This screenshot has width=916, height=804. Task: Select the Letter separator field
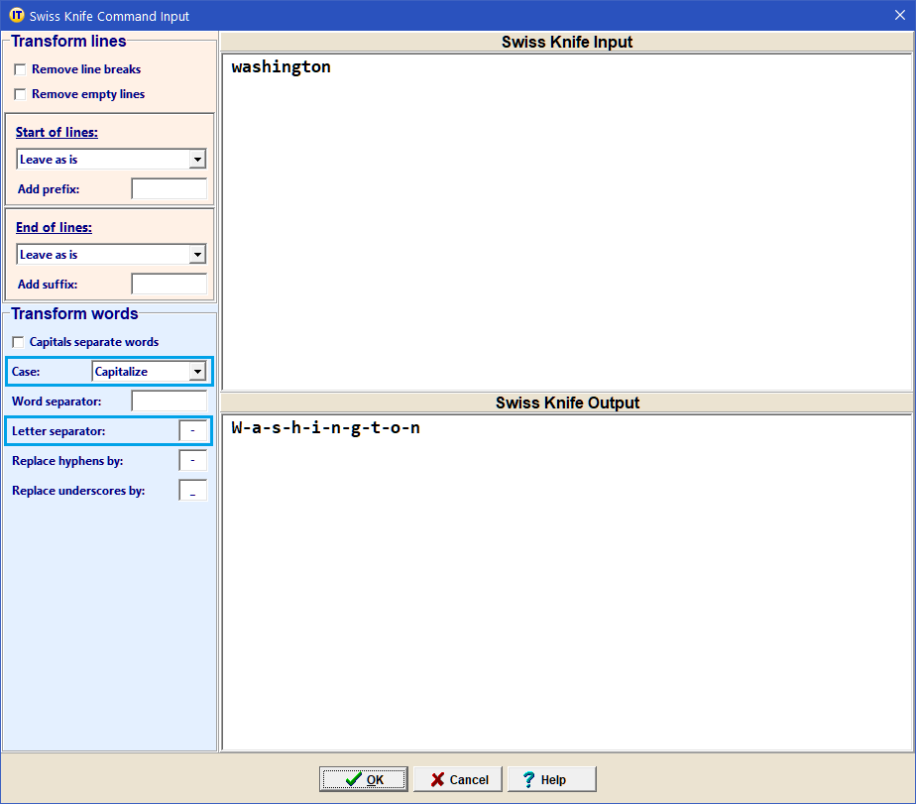[192, 431]
